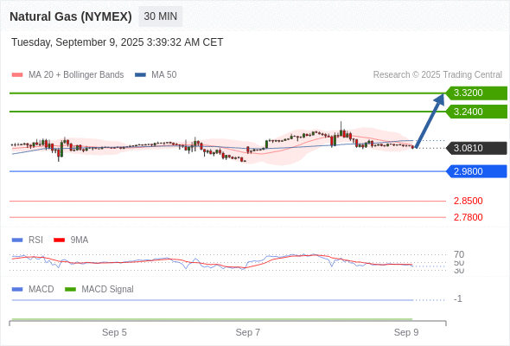
Task: Click the Research © 2025 Trading Central credit
Action: pos(437,75)
